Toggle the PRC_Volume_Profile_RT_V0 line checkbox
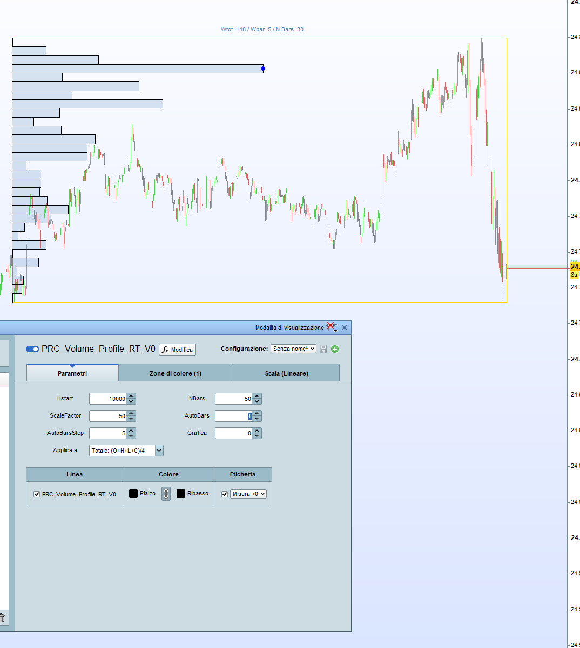Image resolution: width=580 pixels, height=648 pixels. pos(37,494)
